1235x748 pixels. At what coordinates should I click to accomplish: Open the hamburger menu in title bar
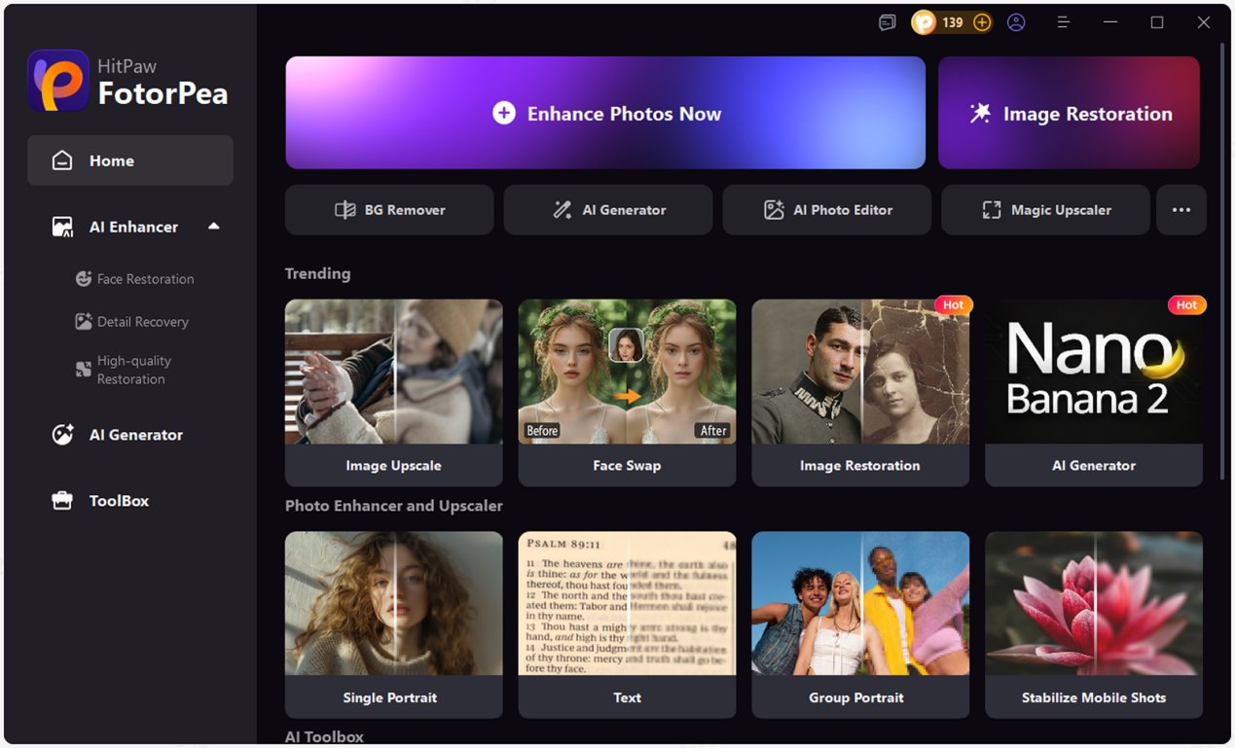tap(1063, 22)
